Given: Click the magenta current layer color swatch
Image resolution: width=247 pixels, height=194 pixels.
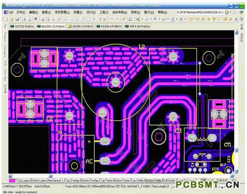Looking at the screenshot, I should click(12, 180).
